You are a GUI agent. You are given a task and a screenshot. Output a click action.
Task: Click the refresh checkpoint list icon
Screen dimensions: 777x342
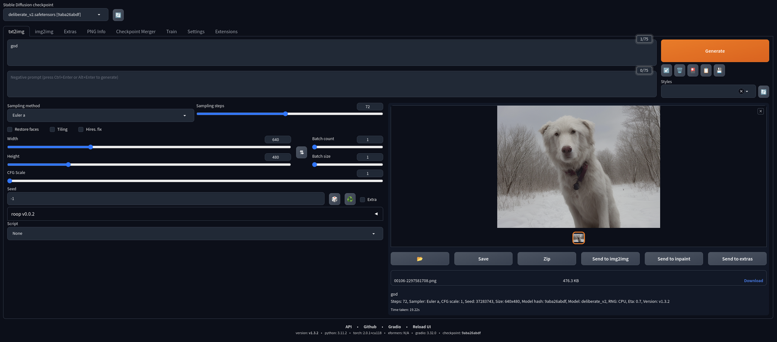(x=118, y=15)
